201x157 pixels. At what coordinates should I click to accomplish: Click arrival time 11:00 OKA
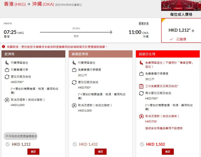pyautogui.click(x=139, y=32)
